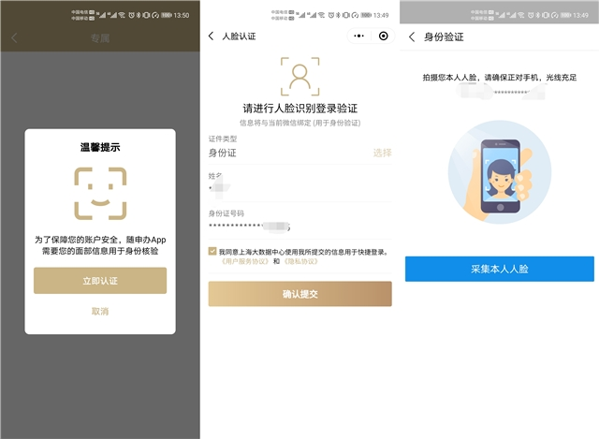Tap the smiley face-scan icon in 温馨提示 dialog
Image resolution: width=599 pixels, height=439 pixels.
coord(100,194)
